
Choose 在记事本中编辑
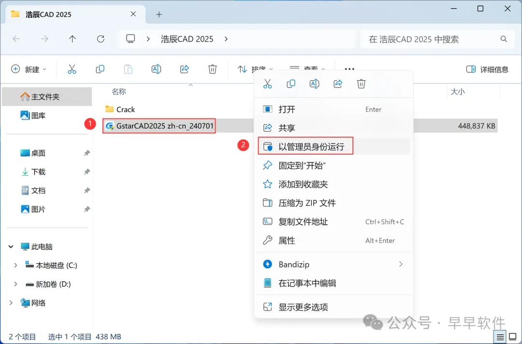(x=333, y=283)
